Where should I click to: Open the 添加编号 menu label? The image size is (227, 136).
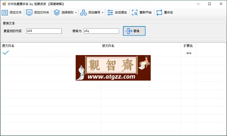tap(94, 12)
